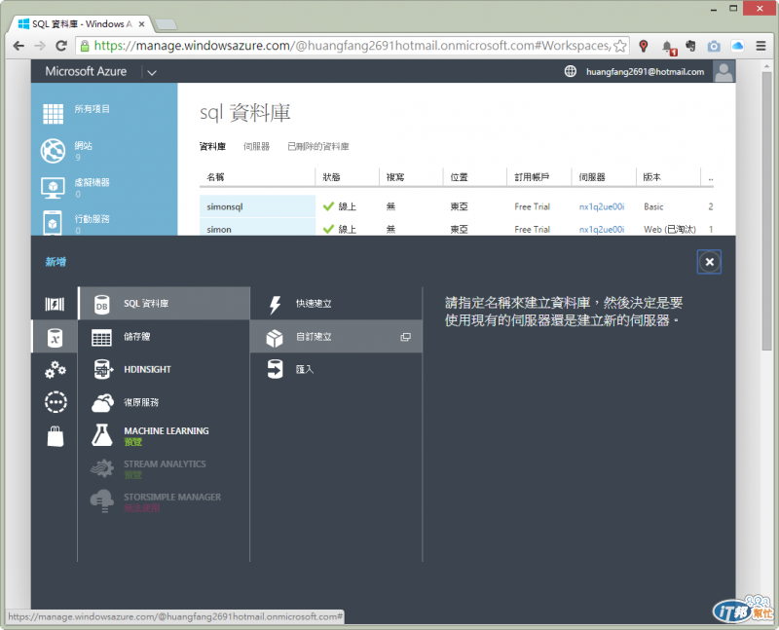Image resolution: width=779 pixels, height=630 pixels.
Task: Choose the app services gears category icon
Action: (56, 370)
